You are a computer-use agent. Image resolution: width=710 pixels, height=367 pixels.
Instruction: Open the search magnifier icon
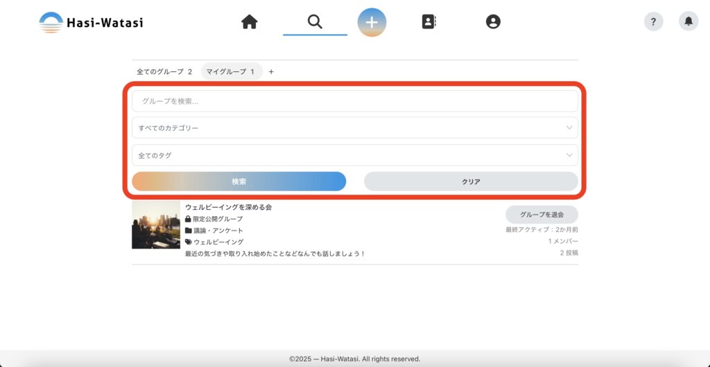pyautogui.click(x=315, y=21)
